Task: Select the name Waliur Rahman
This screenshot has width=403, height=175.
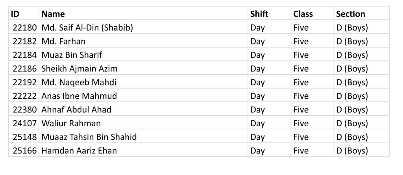Action: [x=71, y=123]
